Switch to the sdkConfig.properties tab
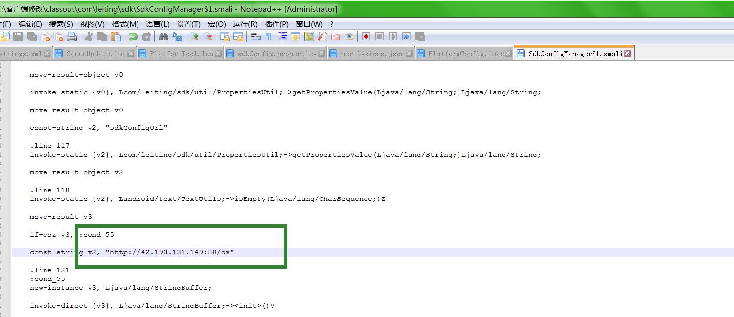734x317 pixels. pos(276,54)
